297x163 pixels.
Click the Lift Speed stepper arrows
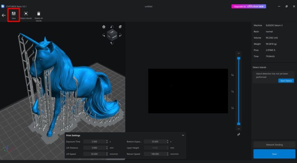pos(107,154)
